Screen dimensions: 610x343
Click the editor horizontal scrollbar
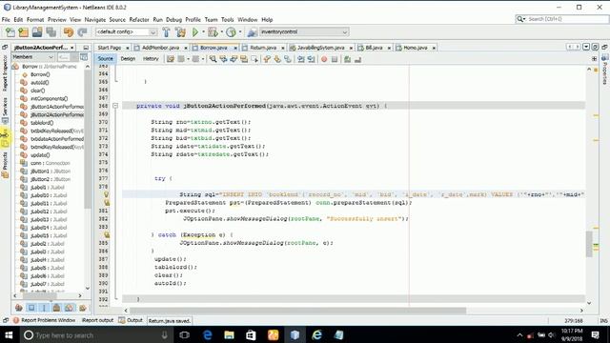[297, 311]
